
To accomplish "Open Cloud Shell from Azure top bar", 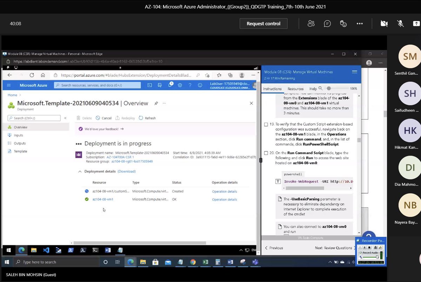I will pyautogui.click(x=149, y=85).
